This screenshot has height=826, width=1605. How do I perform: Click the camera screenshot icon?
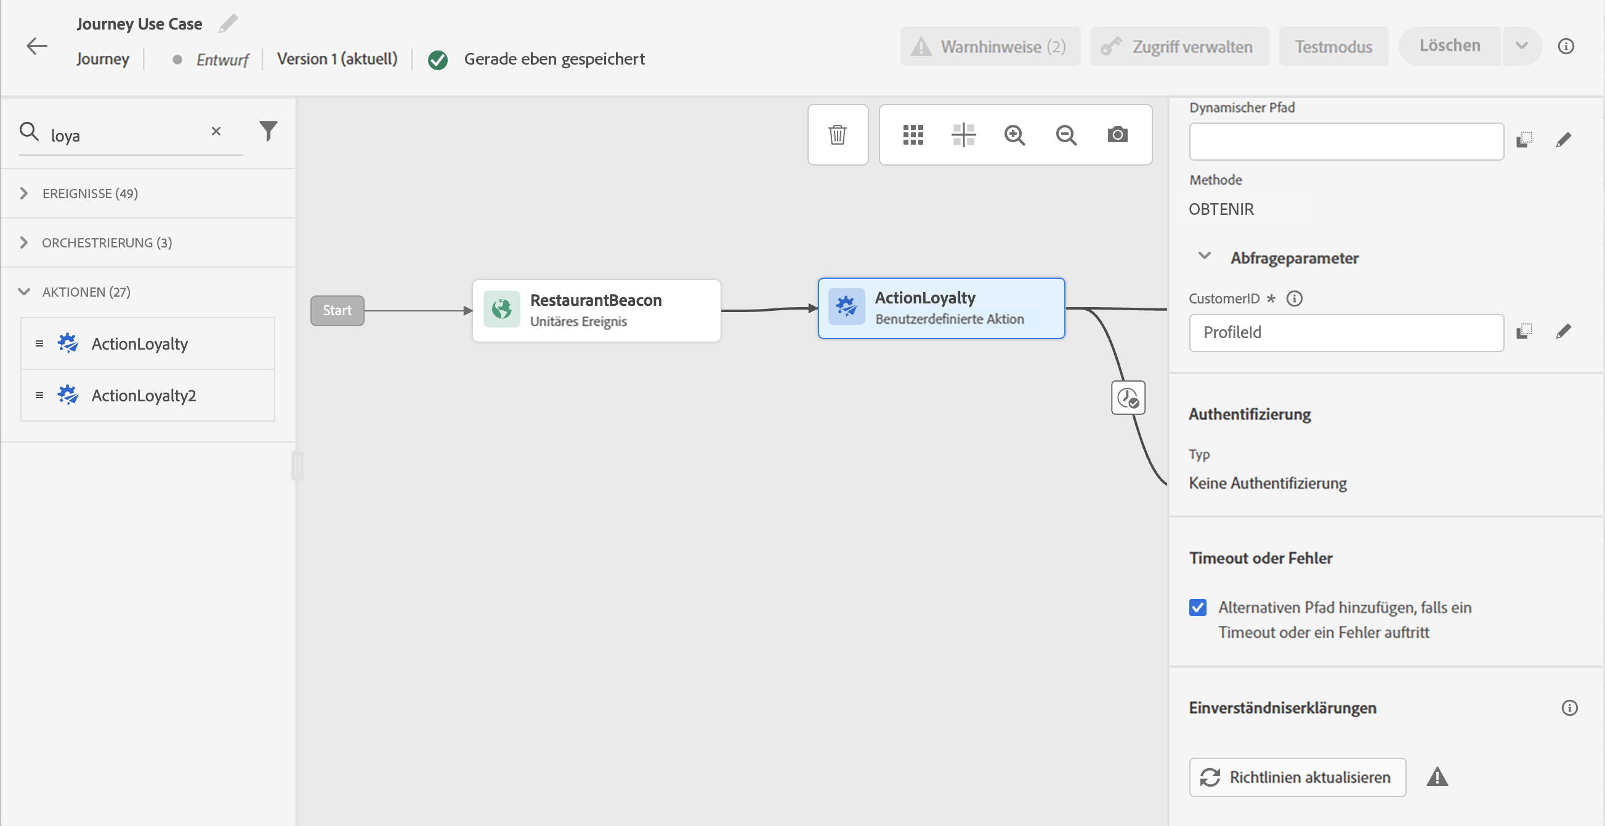coord(1117,134)
